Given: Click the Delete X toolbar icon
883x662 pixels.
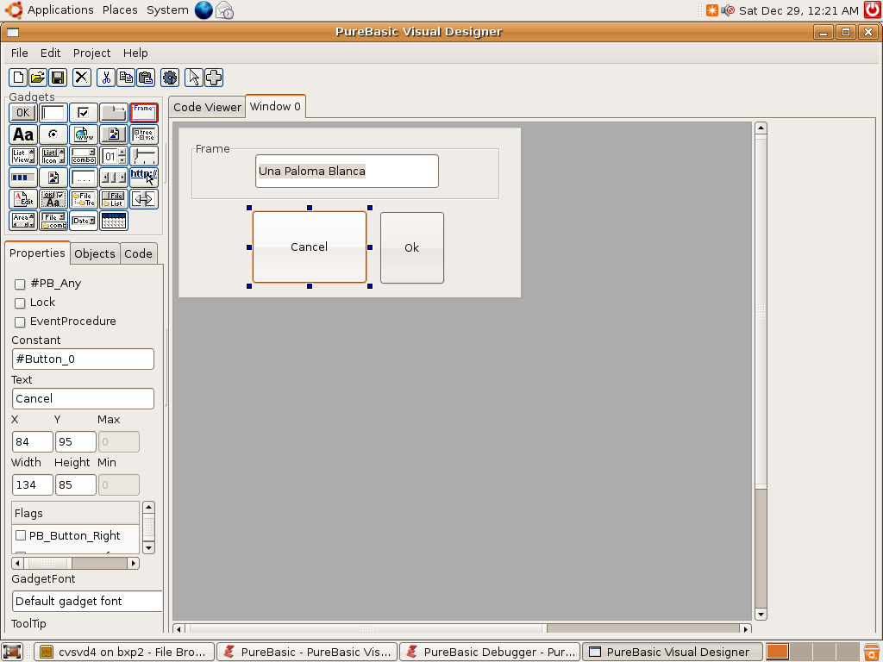Looking at the screenshot, I should 82,78.
